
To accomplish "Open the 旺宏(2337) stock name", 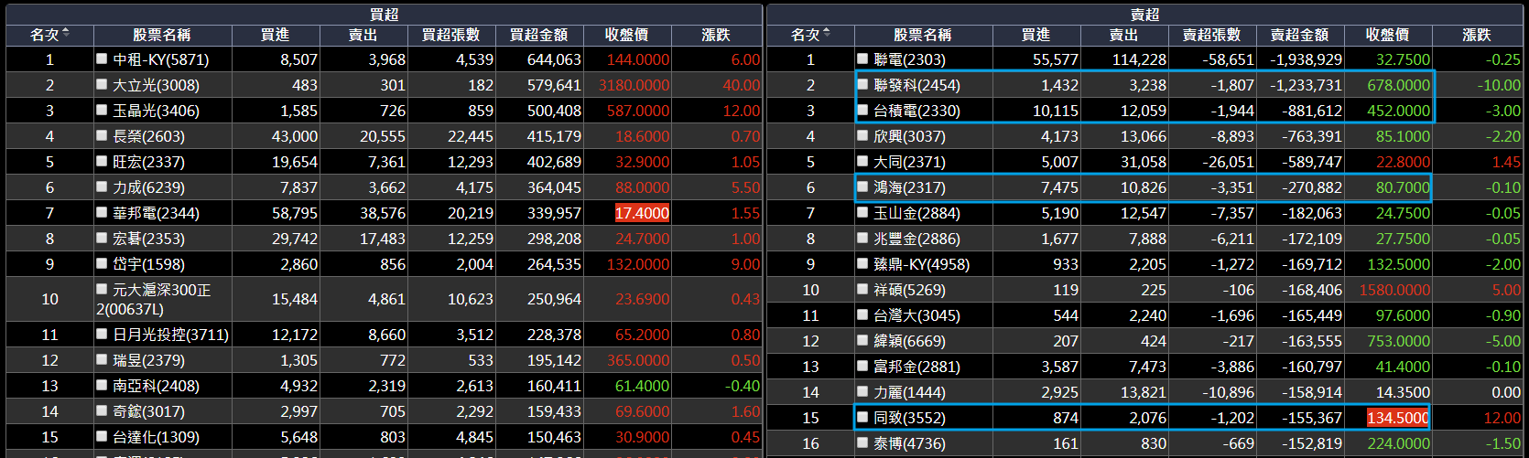I will [x=148, y=162].
